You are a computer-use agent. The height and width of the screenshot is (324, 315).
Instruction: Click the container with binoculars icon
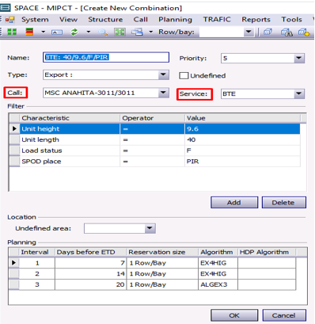point(287,32)
